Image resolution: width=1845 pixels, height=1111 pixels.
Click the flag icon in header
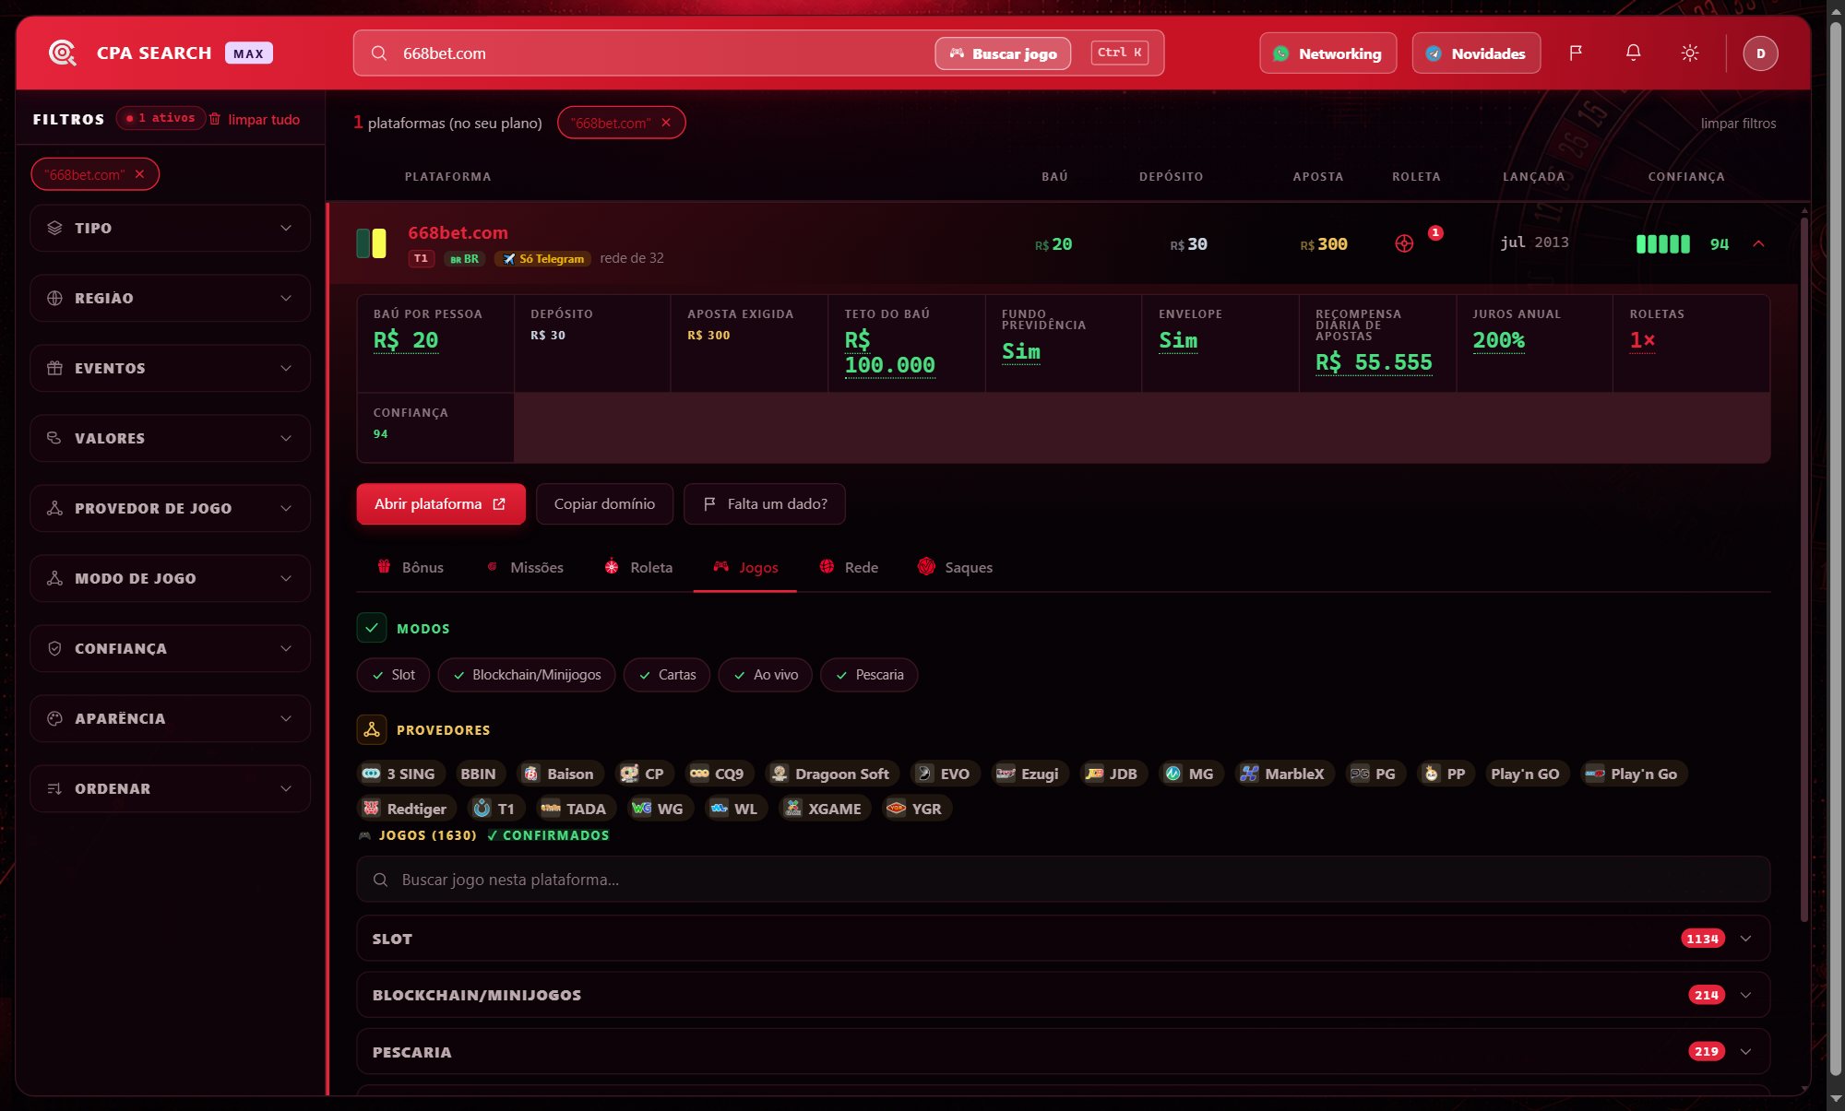pos(1576,53)
